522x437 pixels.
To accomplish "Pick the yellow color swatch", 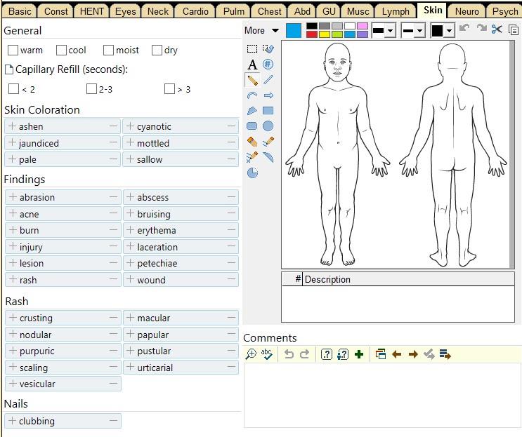I will point(325,34).
